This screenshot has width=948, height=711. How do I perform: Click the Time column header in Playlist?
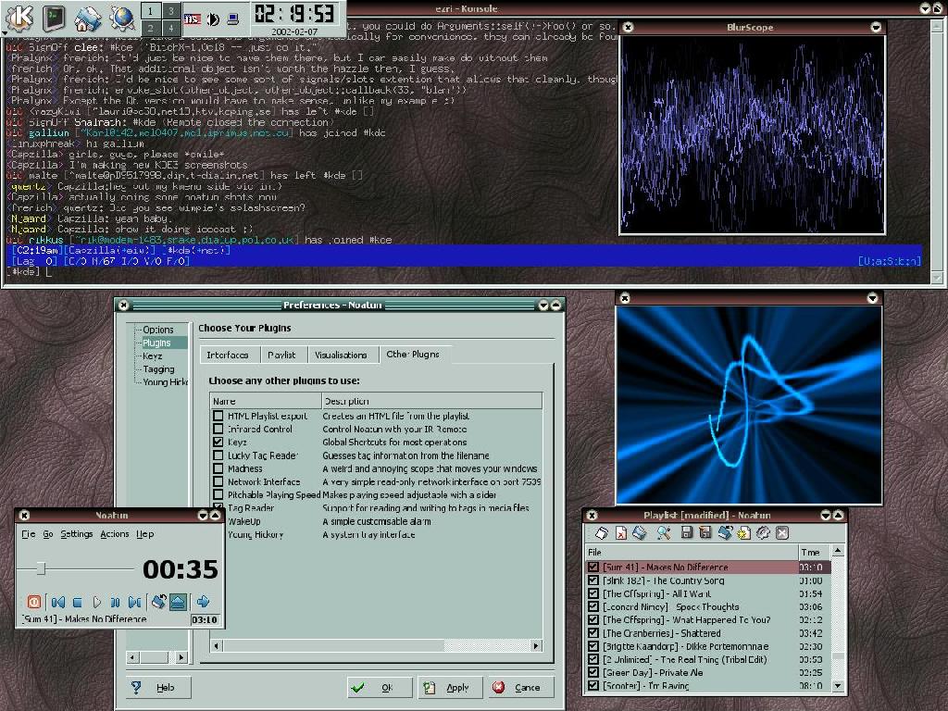click(x=815, y=552)
